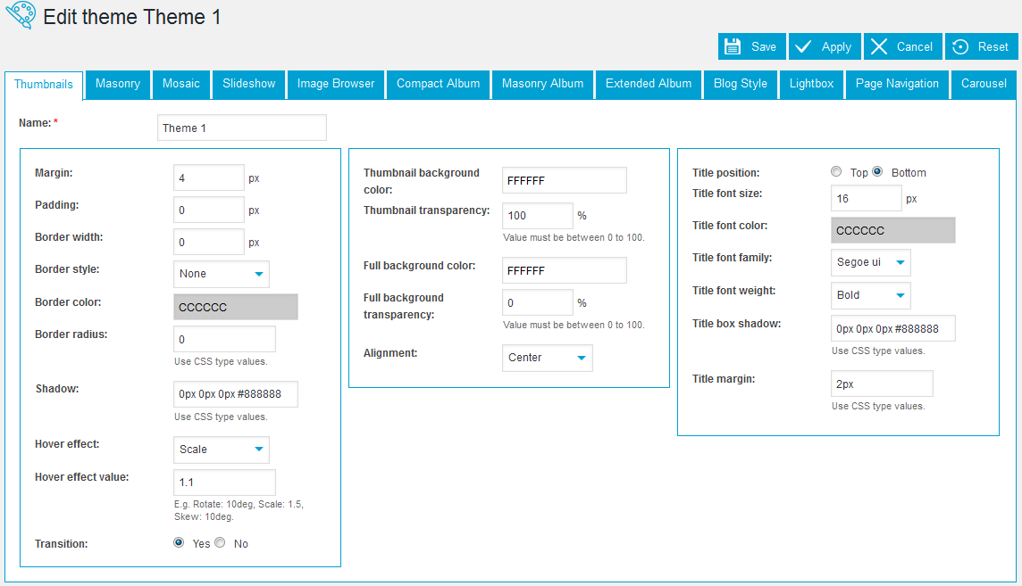
Task: Click the Title font color swatch
Action: tap(892, 230)
